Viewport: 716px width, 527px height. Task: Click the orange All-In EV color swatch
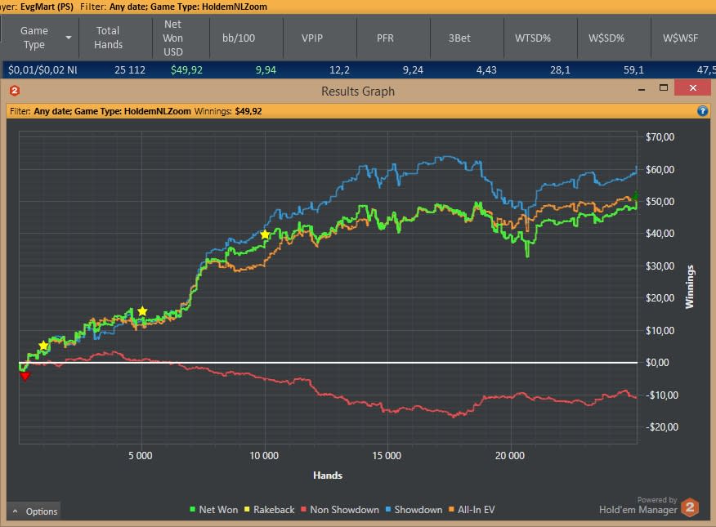[x=452, y=509]
